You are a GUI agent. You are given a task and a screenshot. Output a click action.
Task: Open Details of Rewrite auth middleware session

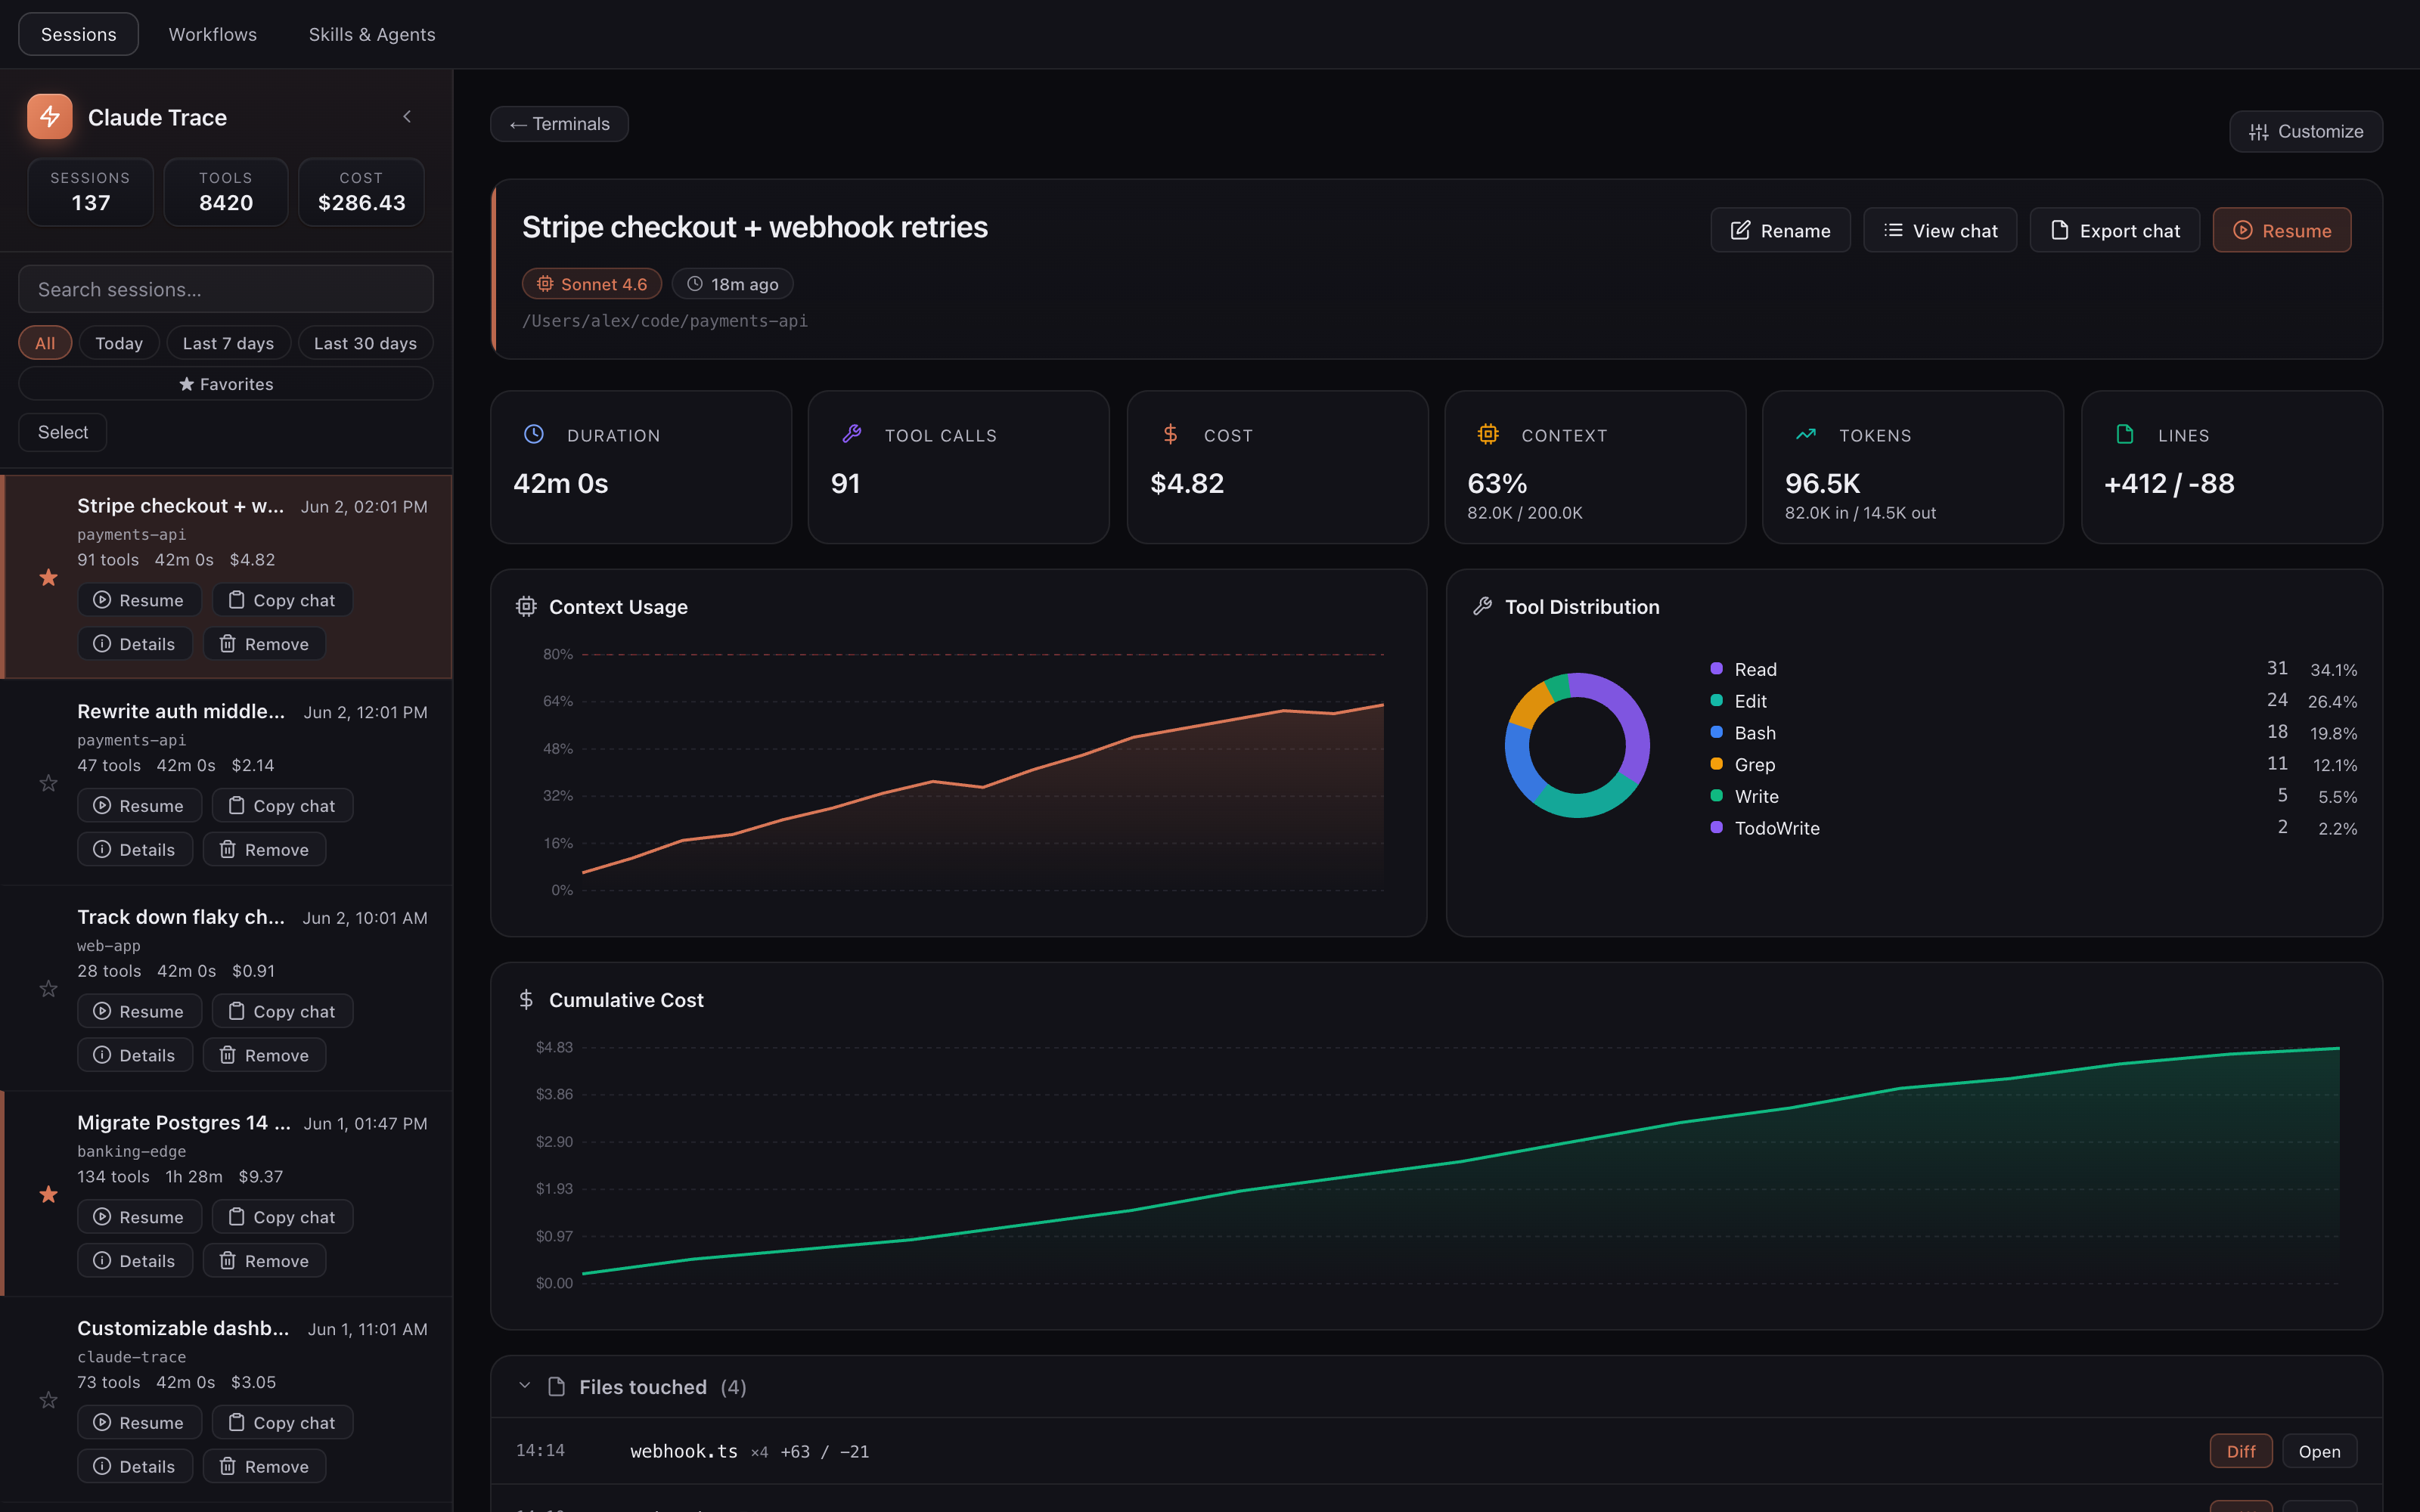tap(134, 850)
